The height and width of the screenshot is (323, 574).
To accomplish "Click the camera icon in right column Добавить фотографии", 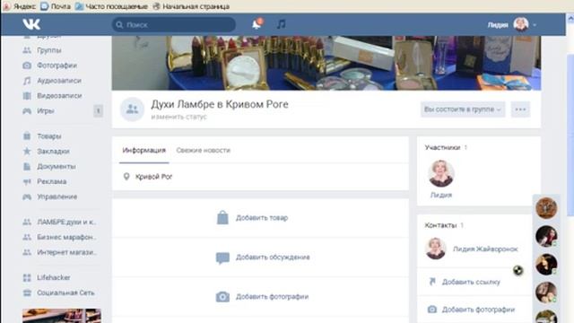I will pyautogui.click(x=432, y=310).
